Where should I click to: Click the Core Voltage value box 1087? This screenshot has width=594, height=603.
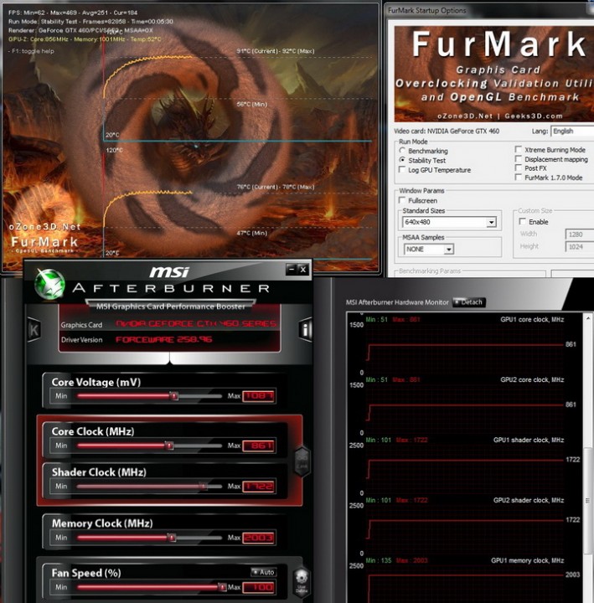(x=259, y=395)
